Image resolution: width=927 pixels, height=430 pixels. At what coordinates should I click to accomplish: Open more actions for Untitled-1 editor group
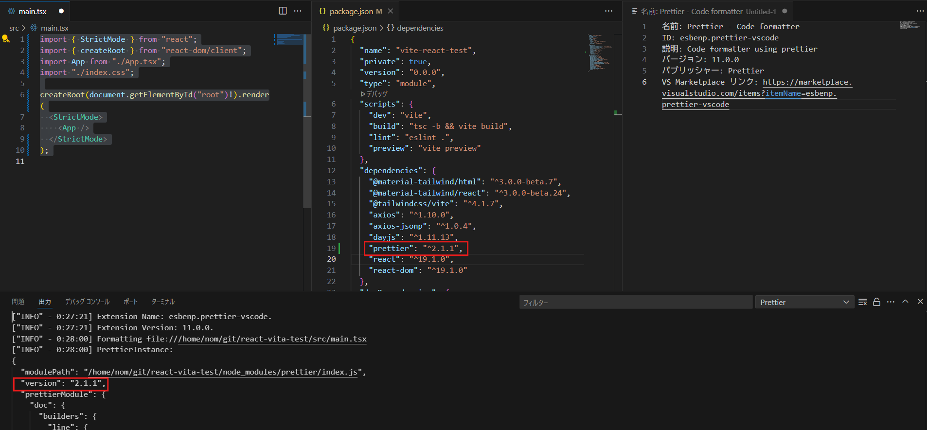click(920, 11)
